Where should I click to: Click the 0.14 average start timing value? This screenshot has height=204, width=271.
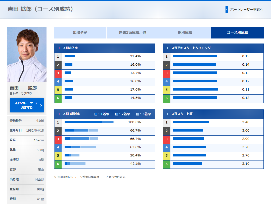click(x=246, y=65)
